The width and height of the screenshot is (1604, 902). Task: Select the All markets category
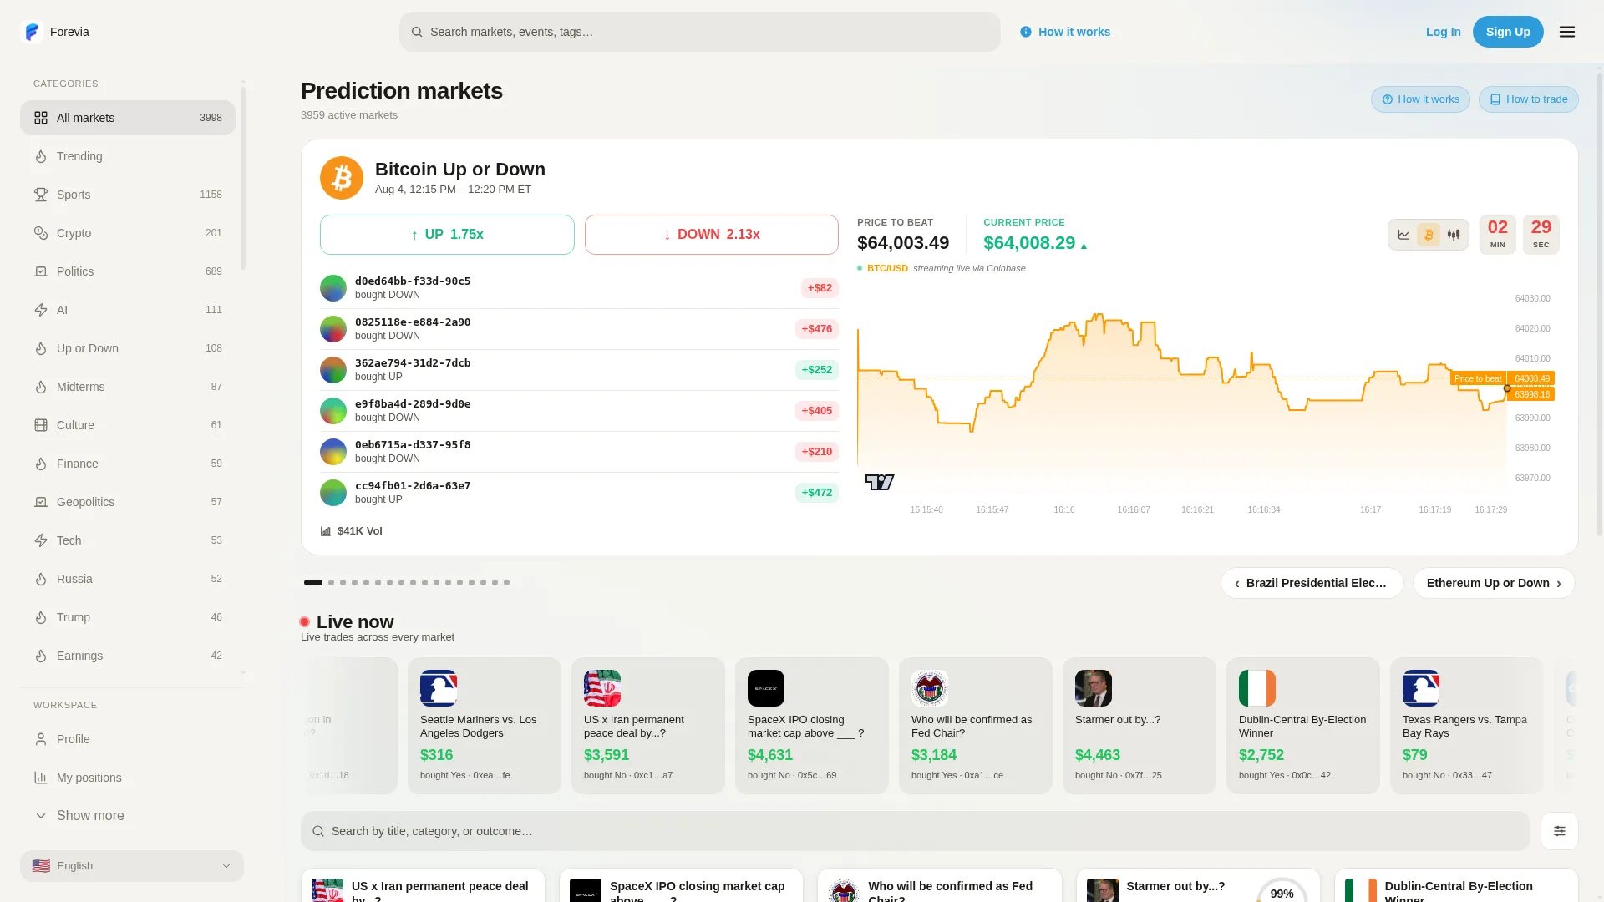128,118
